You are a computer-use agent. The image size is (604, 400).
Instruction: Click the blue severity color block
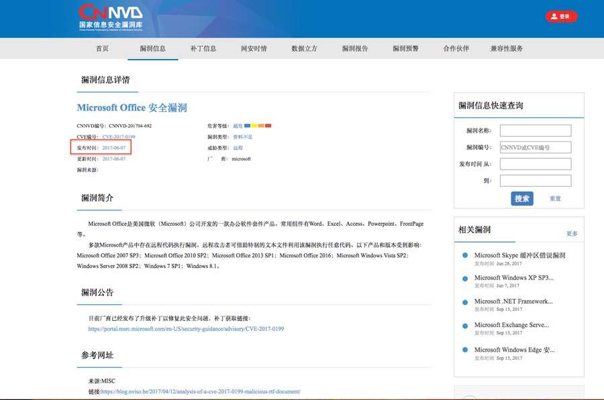click(x=247, y=126)
